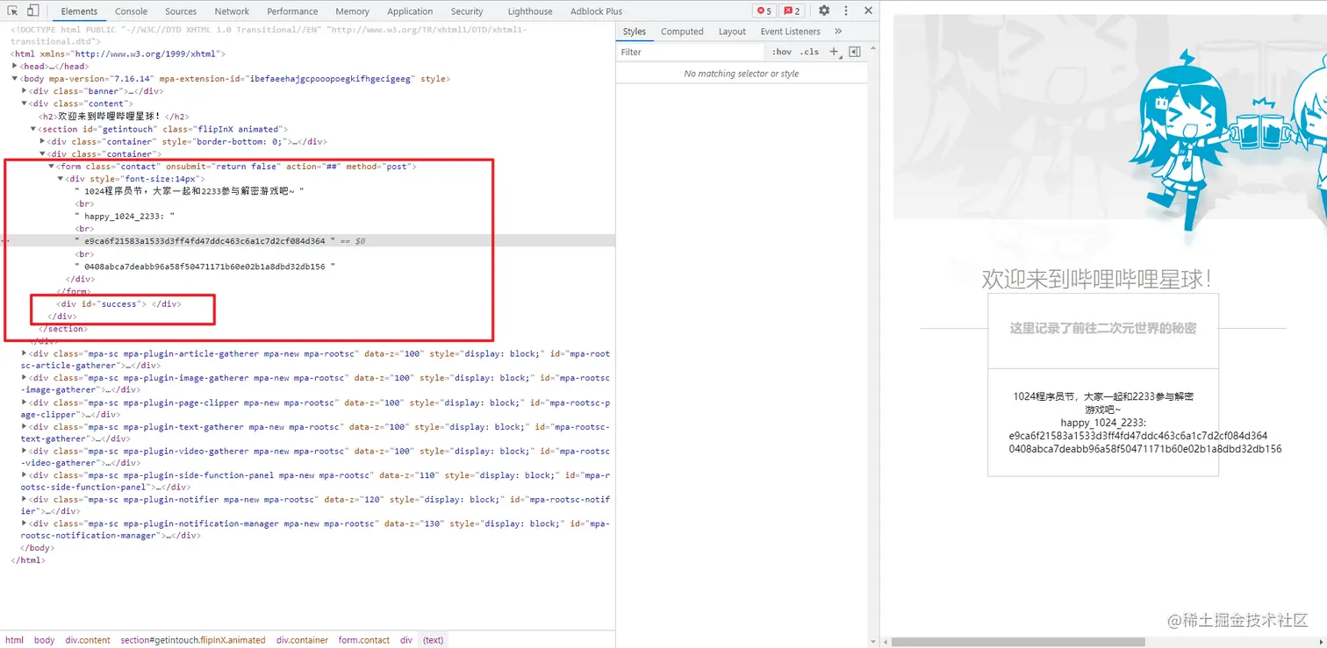Click the body breadcrumb item
Screen dimensions: 1327x648
(x=45, y=640)
